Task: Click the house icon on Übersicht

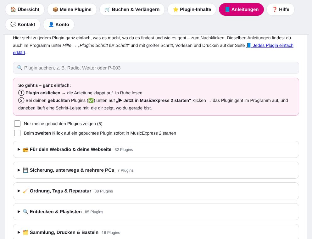Action: point(13,9)
